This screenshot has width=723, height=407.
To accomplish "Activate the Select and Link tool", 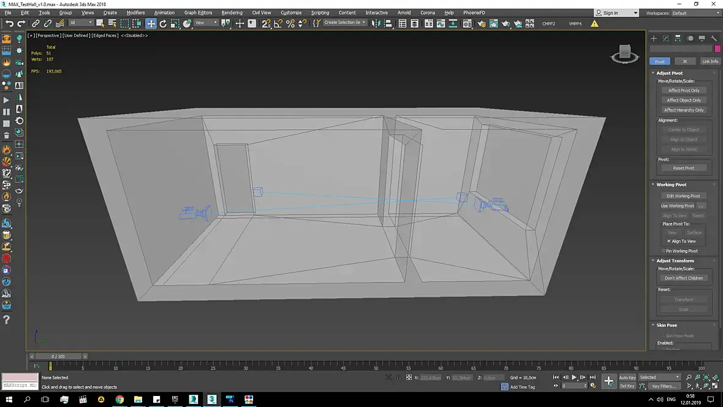I will coord(36,23).
